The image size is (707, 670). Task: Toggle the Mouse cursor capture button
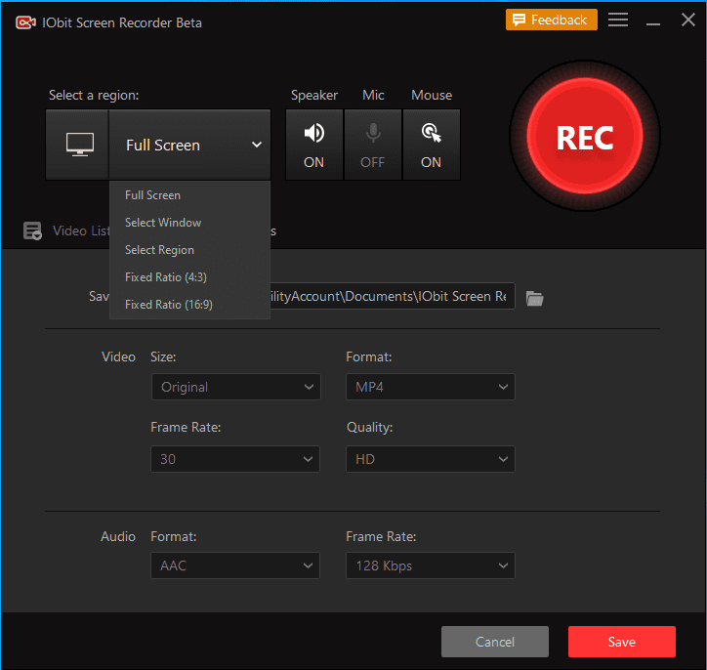(431, 145)
